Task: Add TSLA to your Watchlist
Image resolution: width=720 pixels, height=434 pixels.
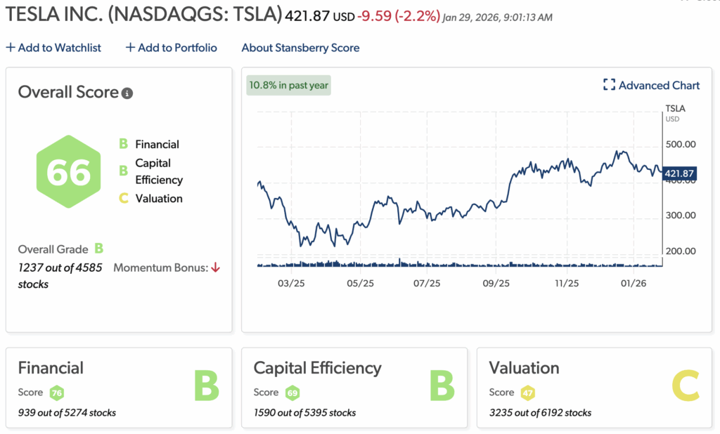Action: [x=60, y=47]
